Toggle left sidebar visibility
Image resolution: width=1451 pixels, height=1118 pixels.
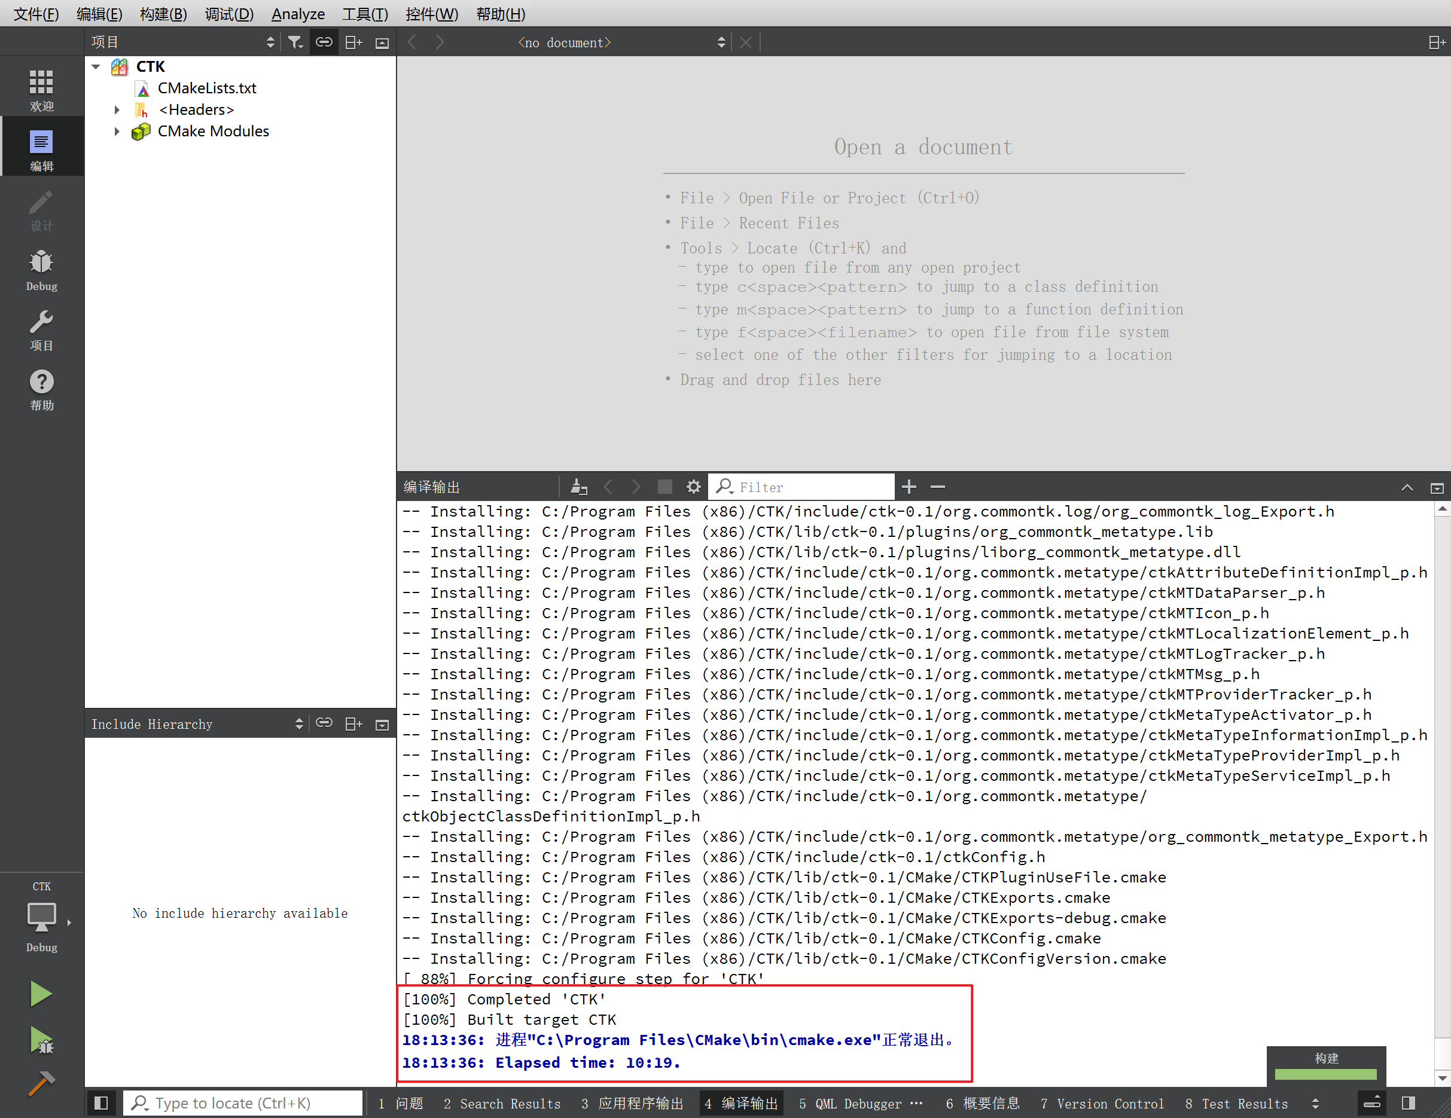101,1104
